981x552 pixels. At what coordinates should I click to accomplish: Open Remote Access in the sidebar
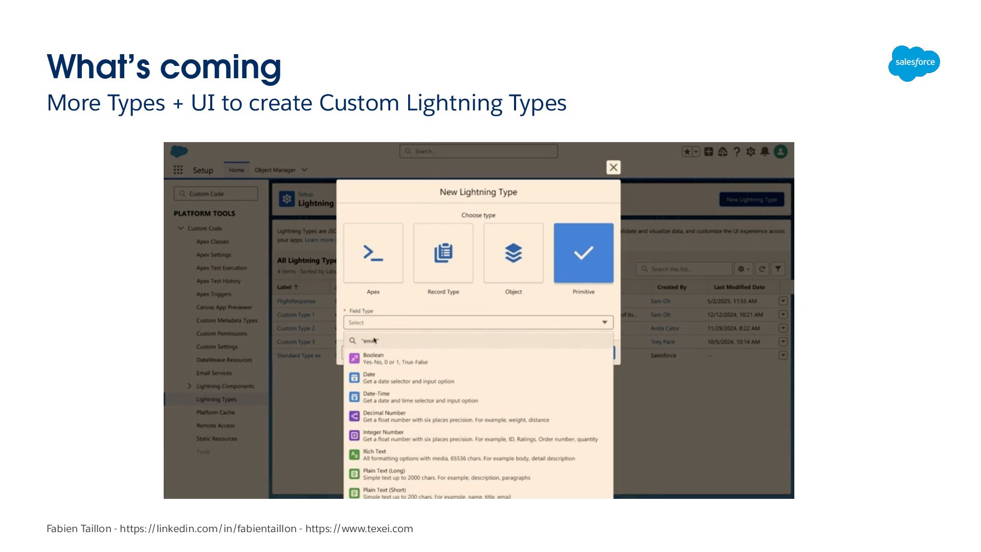pyautogui.click(x=215, y=425)
